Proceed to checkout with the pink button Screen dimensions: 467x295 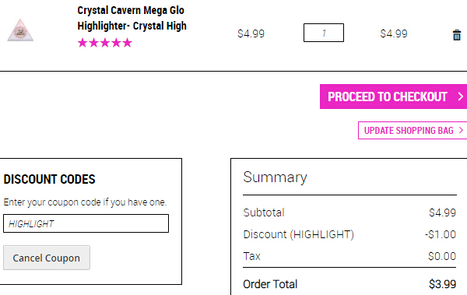(393, 97)
